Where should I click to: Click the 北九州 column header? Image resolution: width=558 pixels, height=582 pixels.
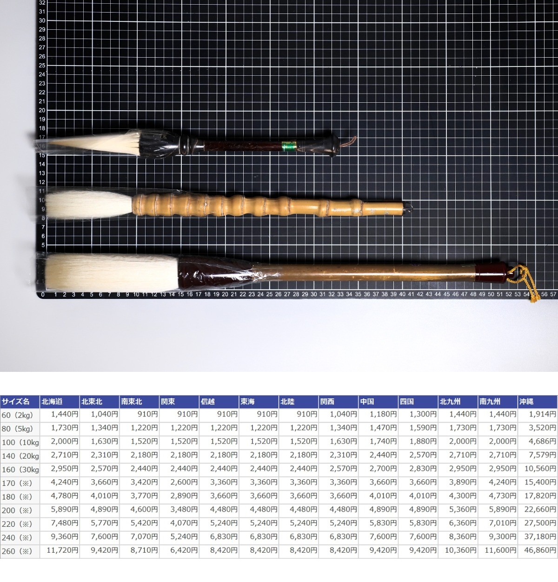point(458,402)
